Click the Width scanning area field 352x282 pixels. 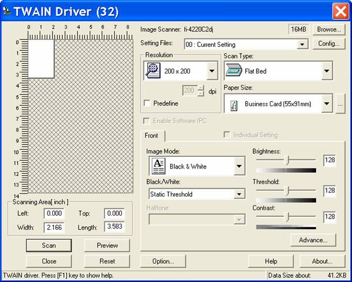[x=55, y=227]
